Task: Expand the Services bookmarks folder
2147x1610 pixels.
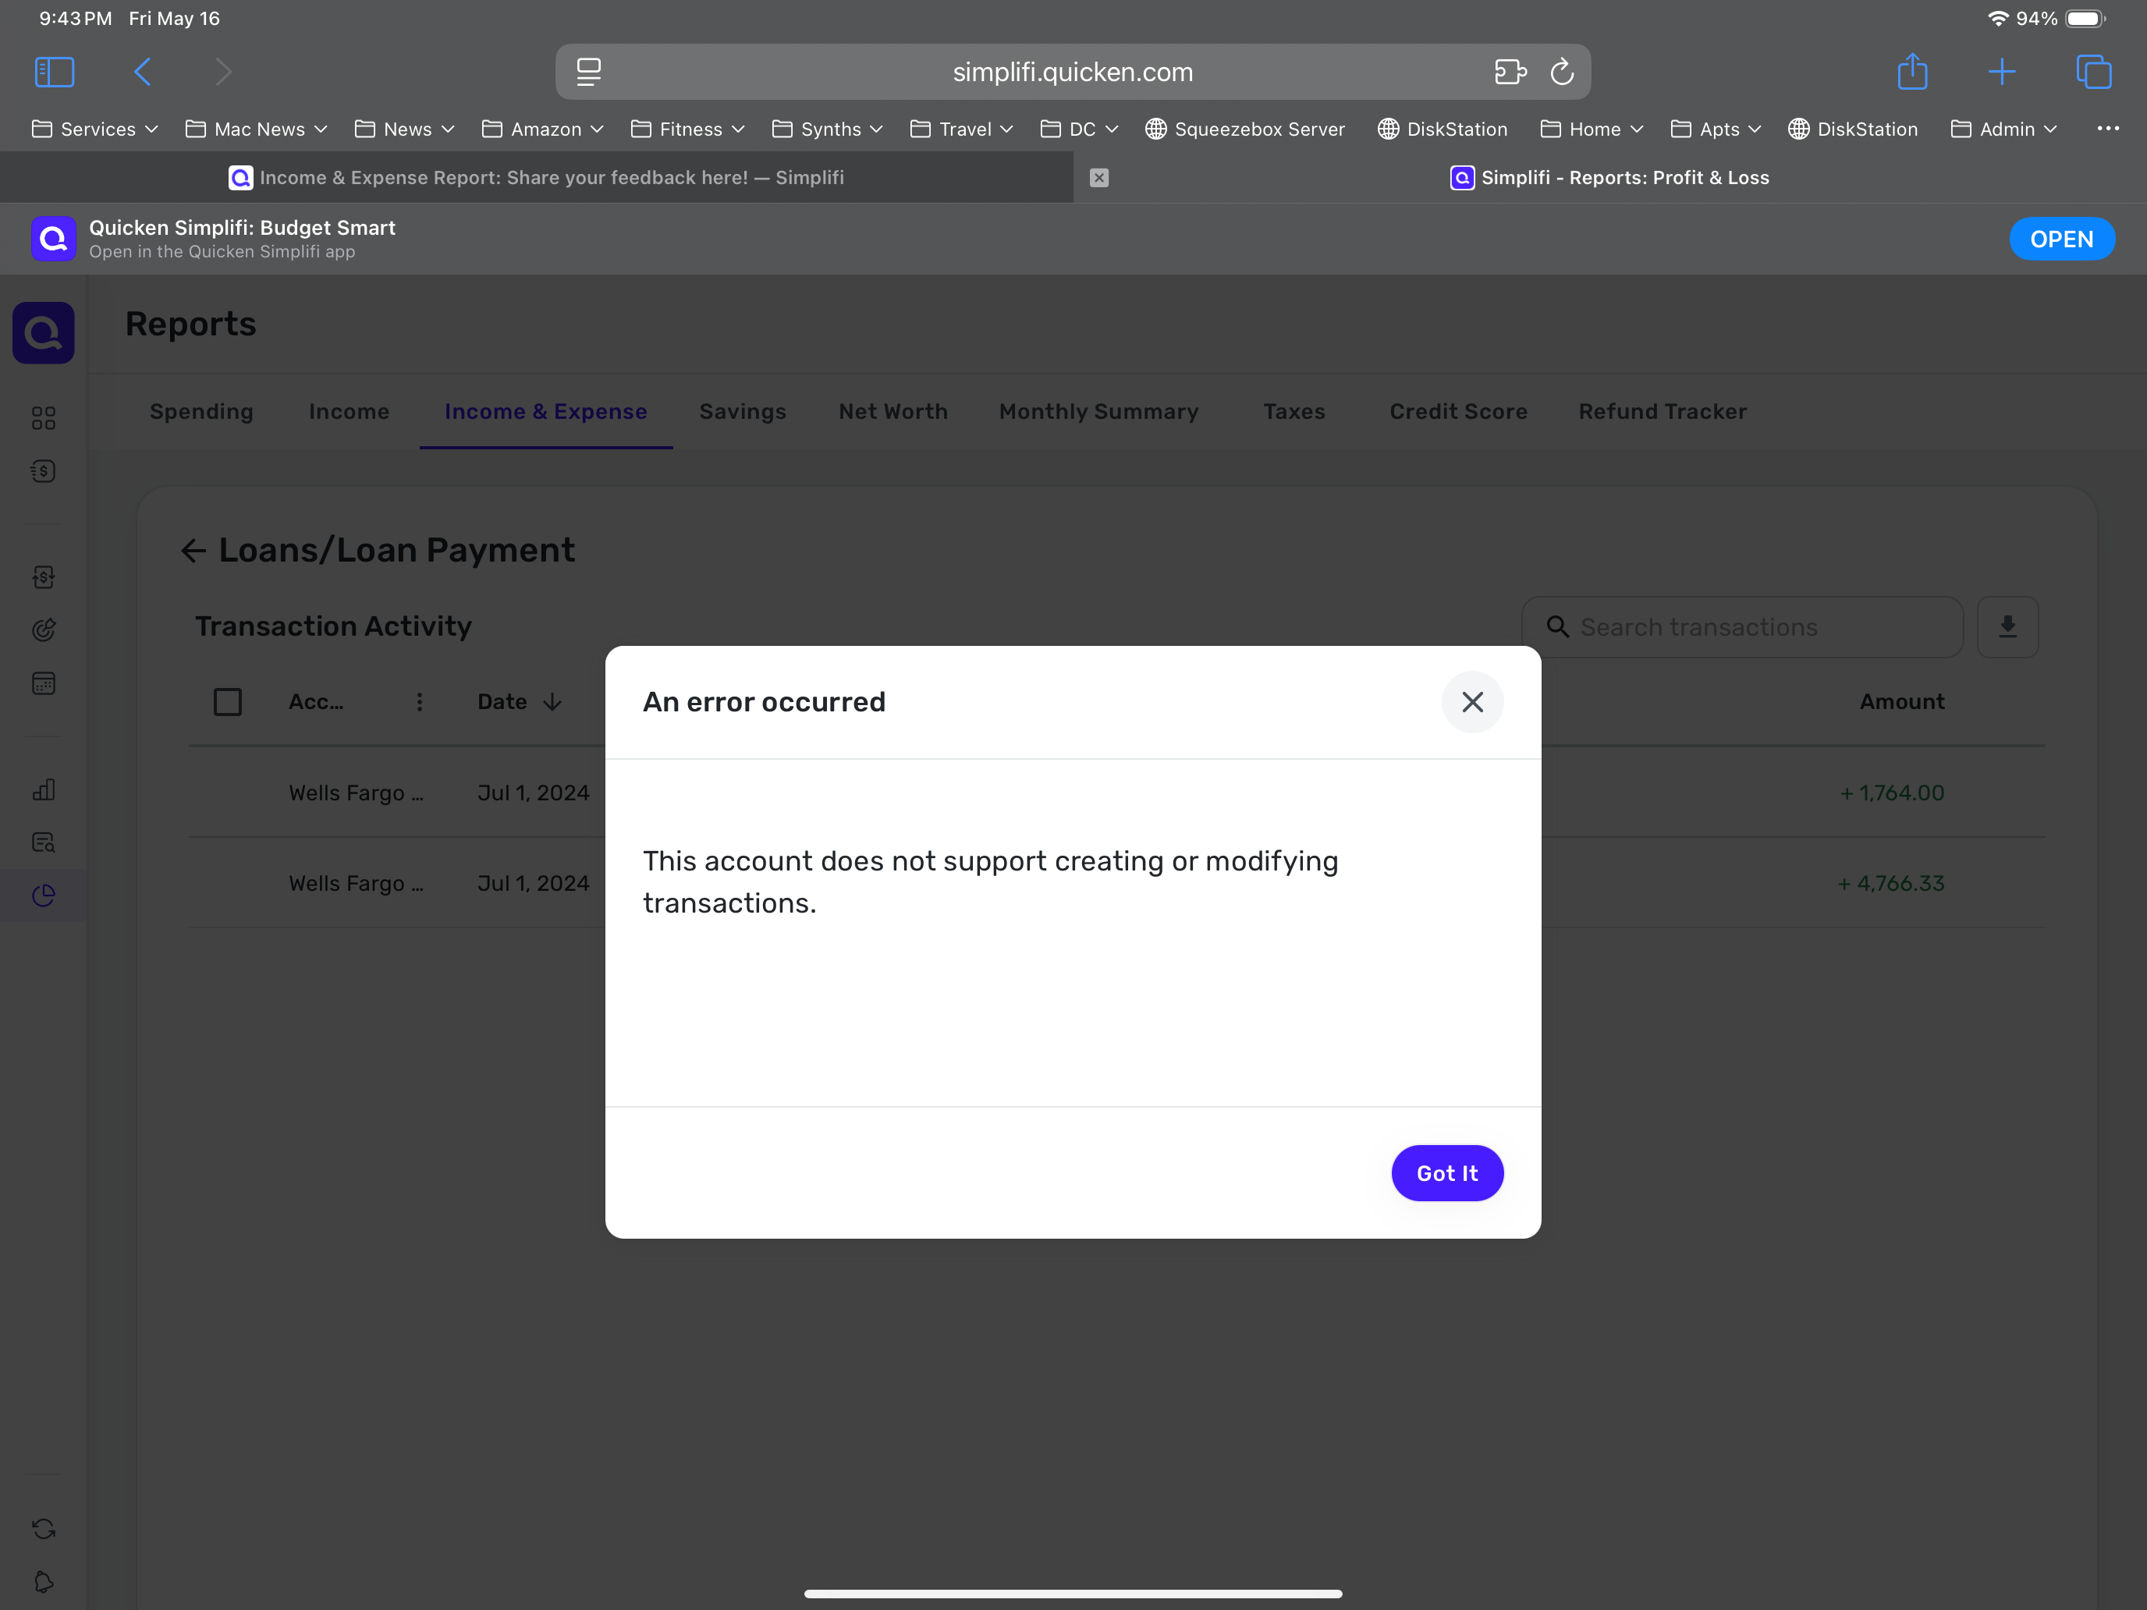Action: coord(95,129)
